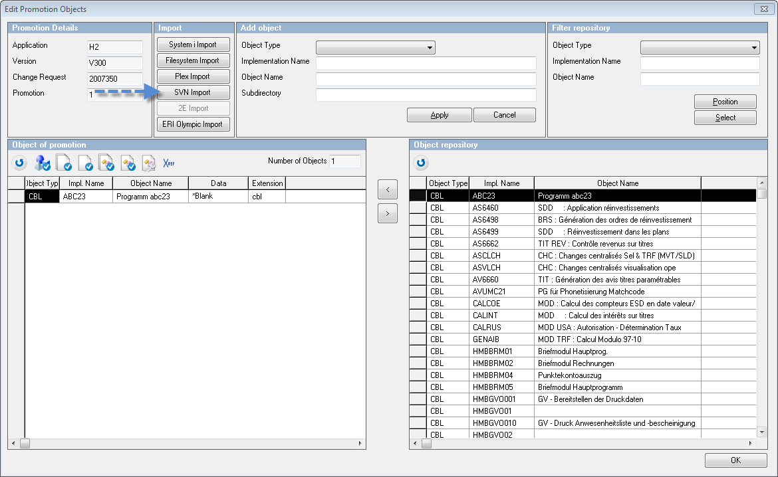Select repository row ASVLCH
Image resolution: width=778 pixels, height=477 pixels.
click(583, 267)
